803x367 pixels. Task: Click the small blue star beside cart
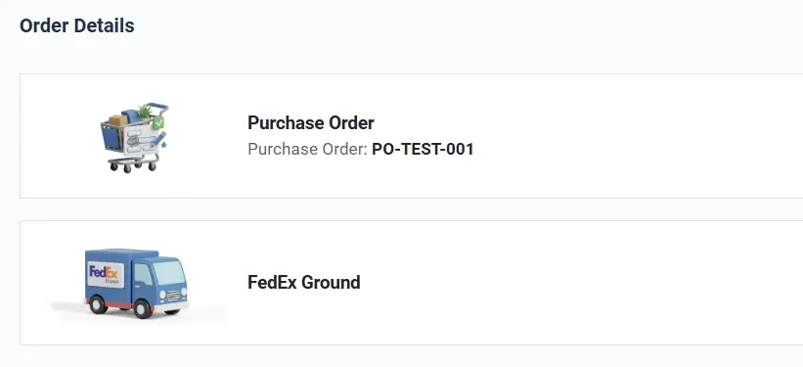pyautogui.click(x=164, y=145)
